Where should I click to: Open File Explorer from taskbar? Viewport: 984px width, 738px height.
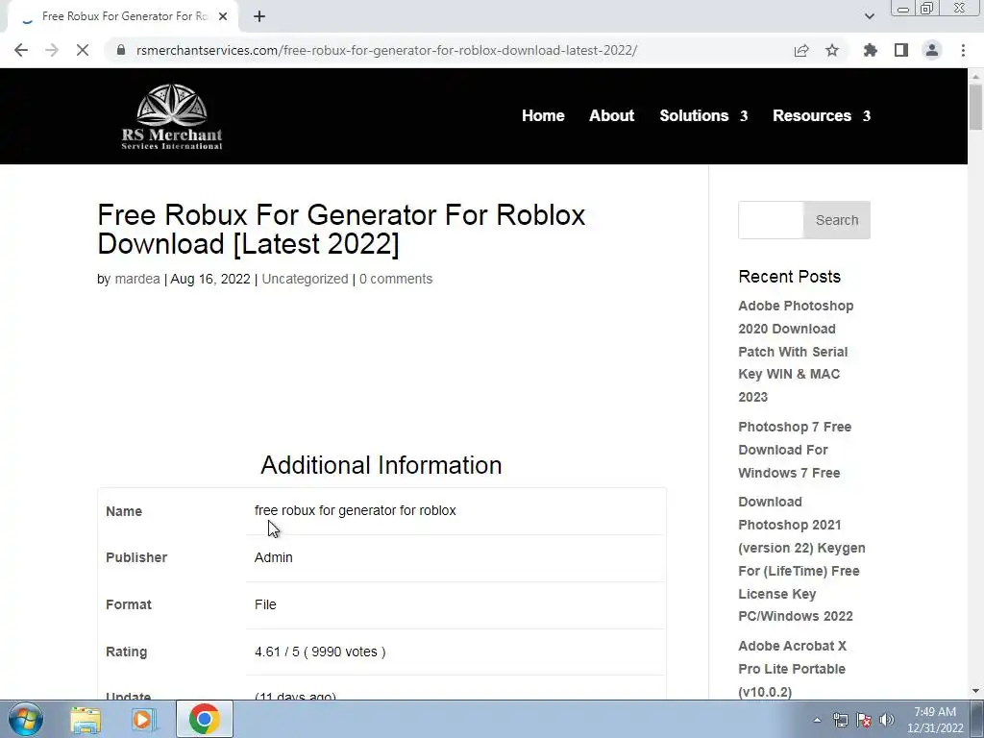click(86, 719)
